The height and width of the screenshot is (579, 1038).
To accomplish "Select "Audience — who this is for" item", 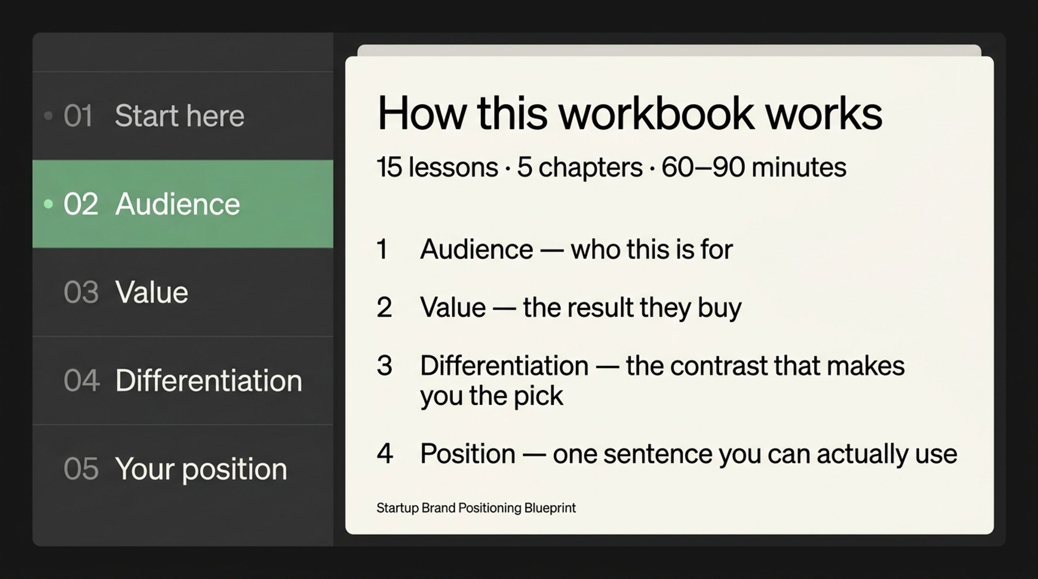I will [x=576, y=249].
